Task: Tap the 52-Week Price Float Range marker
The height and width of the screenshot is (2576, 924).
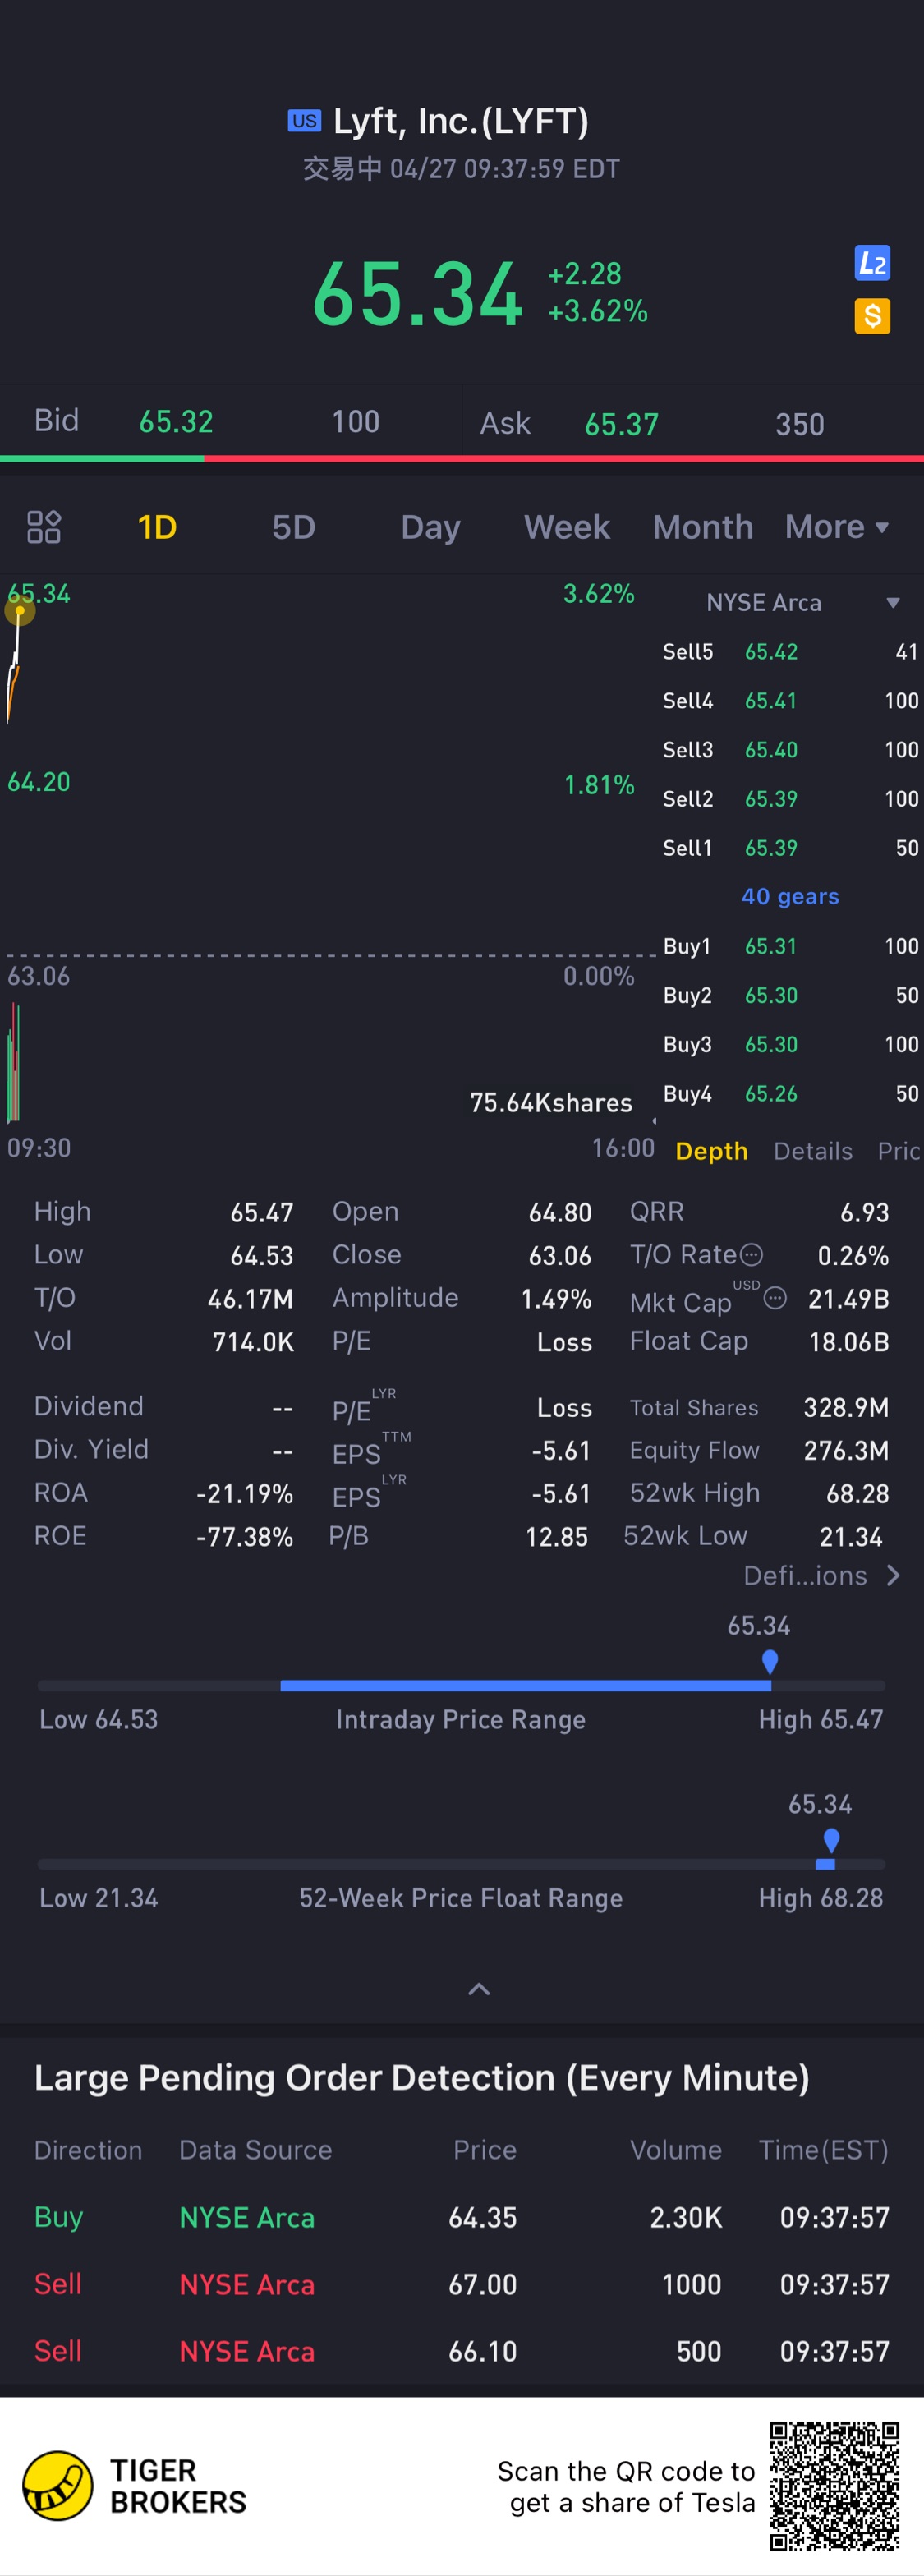Action: coord(830,1841)
